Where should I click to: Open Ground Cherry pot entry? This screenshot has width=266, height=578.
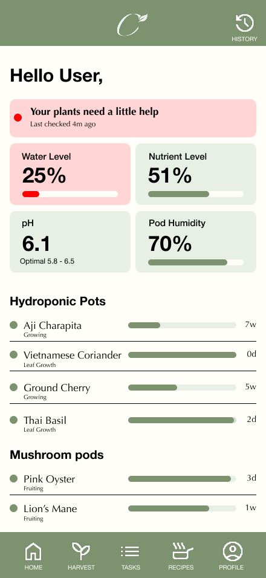(x=132, y=391)
